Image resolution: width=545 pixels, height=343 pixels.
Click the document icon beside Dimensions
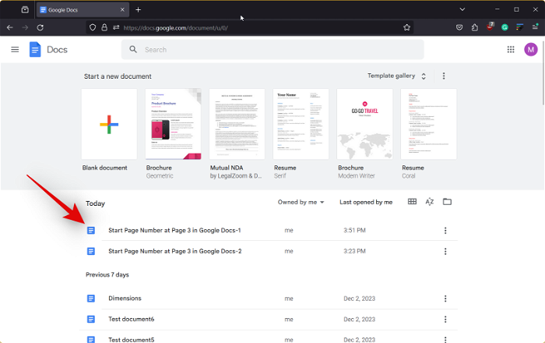91,299
